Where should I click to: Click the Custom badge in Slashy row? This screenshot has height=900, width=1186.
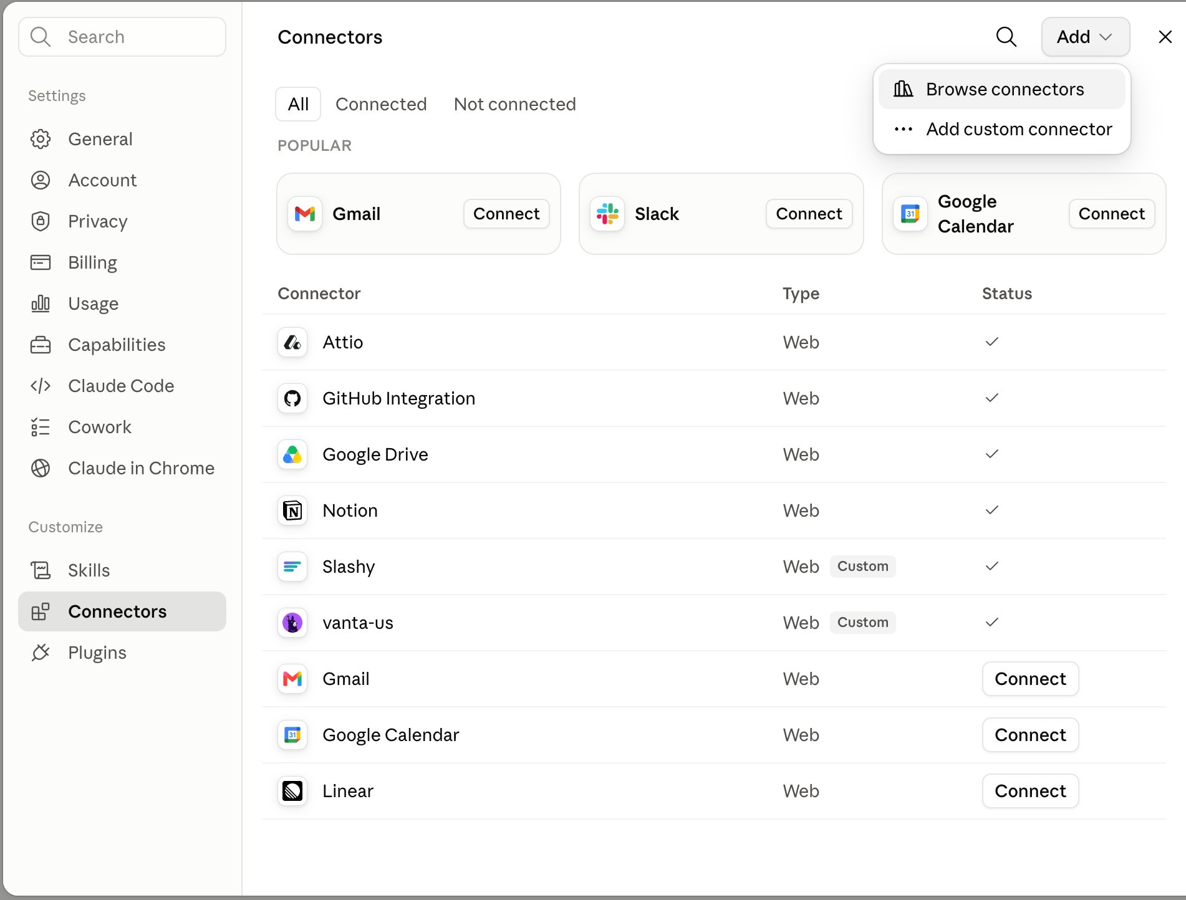point(862,567)
